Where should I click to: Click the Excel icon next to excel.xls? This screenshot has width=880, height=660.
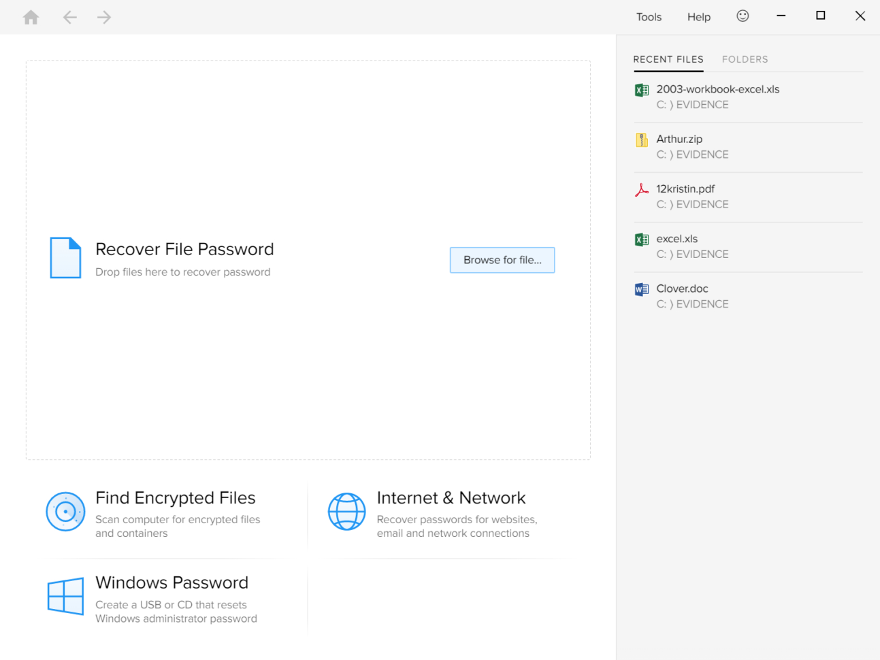(x=640, y=239)
